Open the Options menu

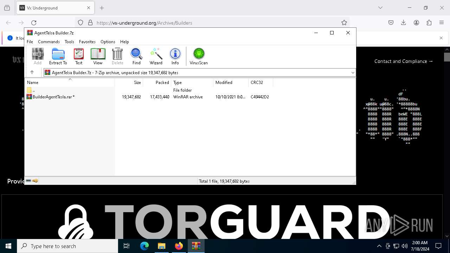108,41
